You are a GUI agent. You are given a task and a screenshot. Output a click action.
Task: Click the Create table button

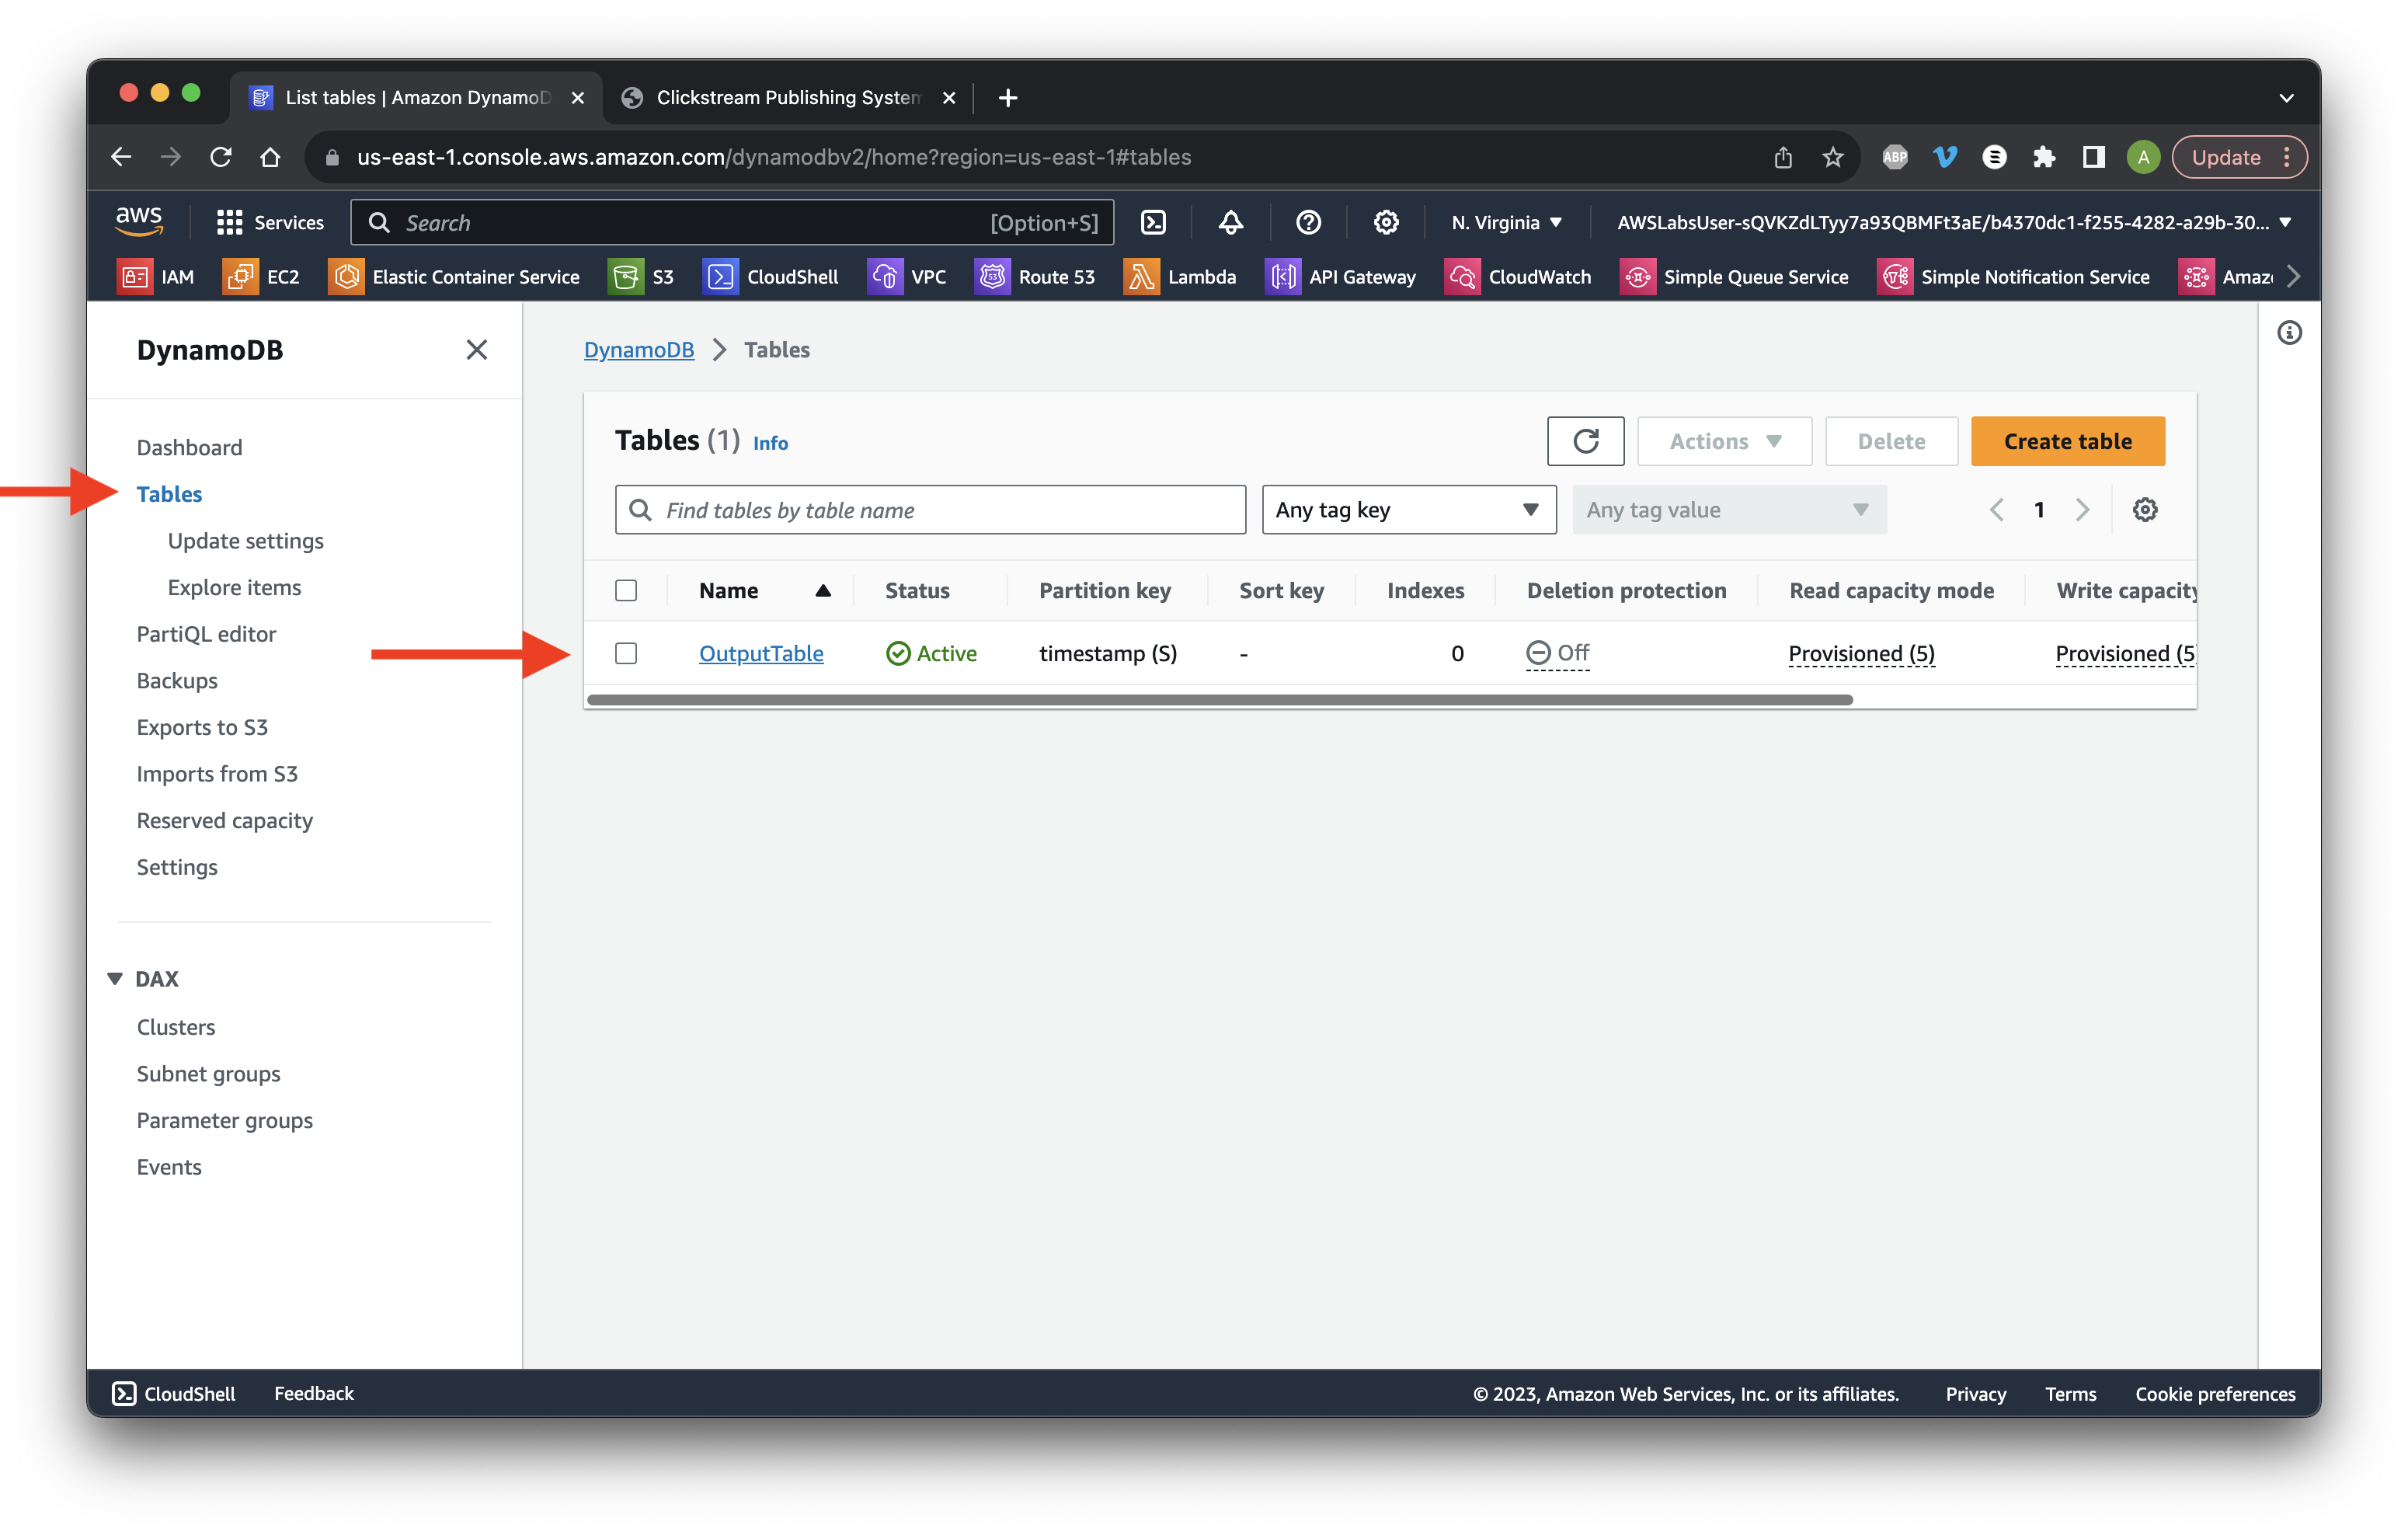2067,441
